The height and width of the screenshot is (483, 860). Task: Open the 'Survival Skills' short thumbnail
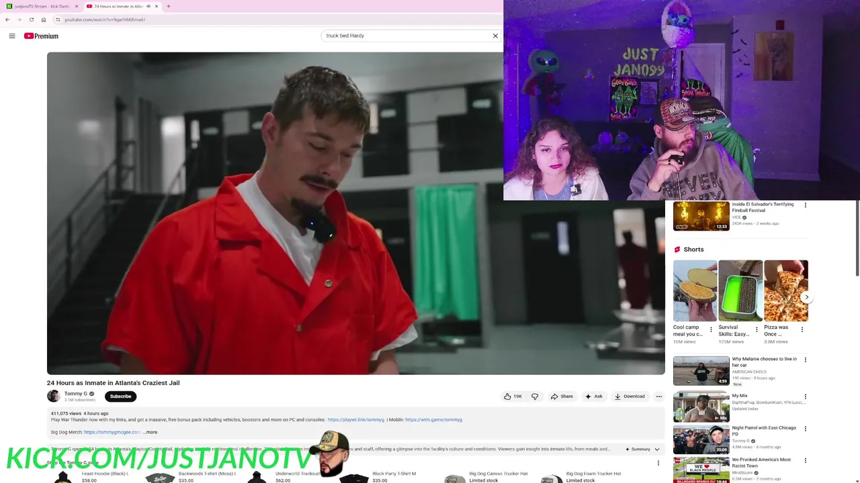(x=740, y=290)
